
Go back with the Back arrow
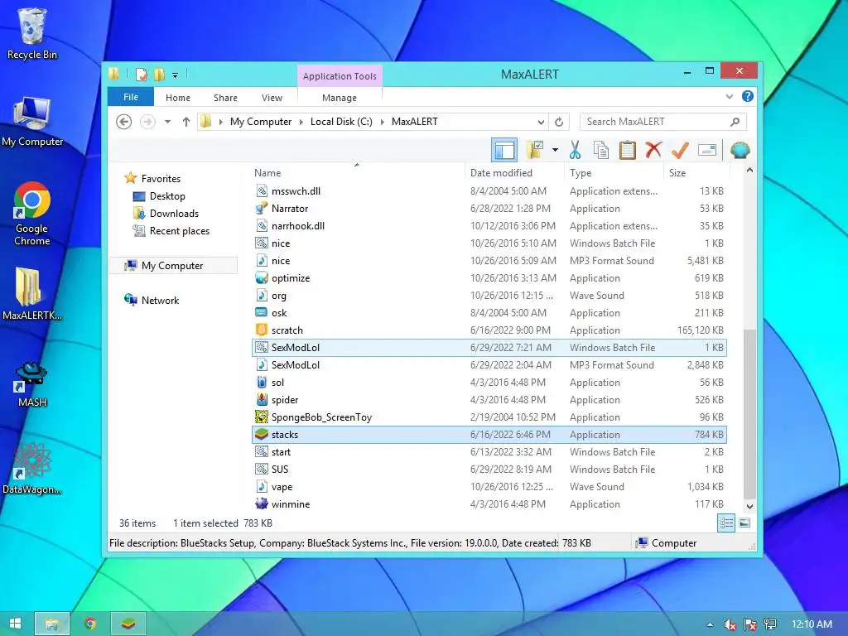pos(124,122)
